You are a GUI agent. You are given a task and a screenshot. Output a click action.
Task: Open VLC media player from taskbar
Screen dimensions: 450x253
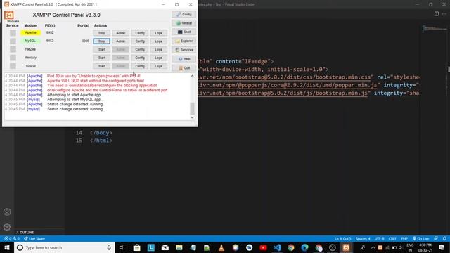(221, 247)
